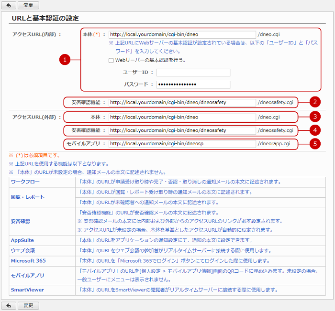
Task: Click the パスワード input field
Action: (193, 85)
